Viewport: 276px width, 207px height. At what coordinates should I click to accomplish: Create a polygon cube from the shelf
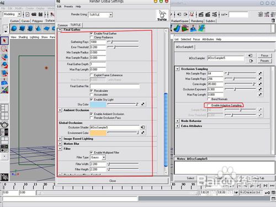click(x=22, y=28)
